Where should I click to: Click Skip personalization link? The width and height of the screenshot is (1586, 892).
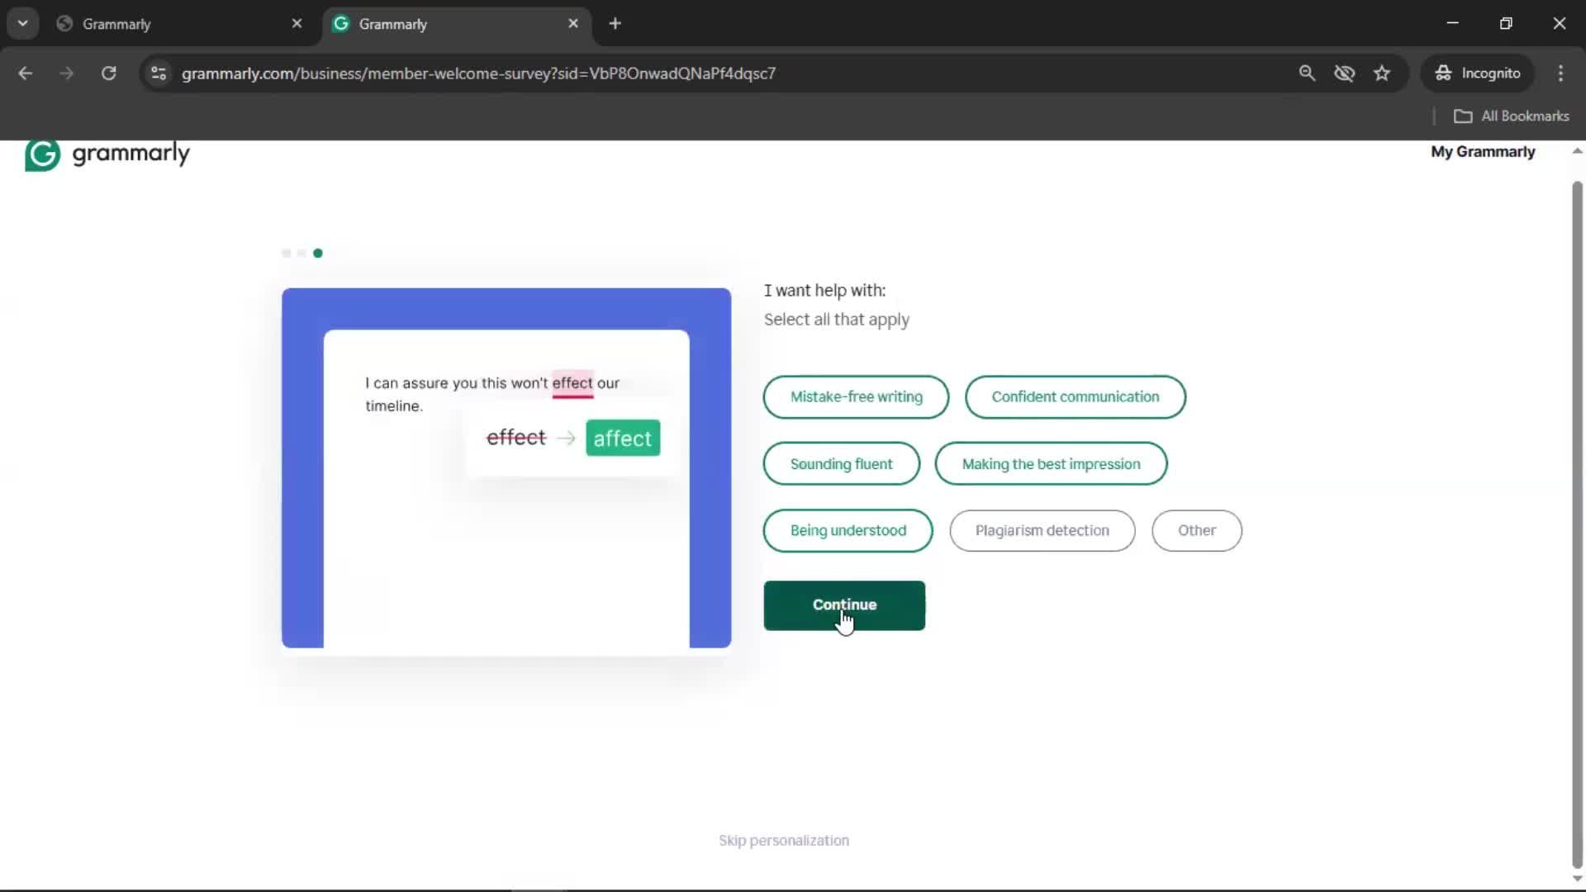pyautogui.click(x=783, y=841)
